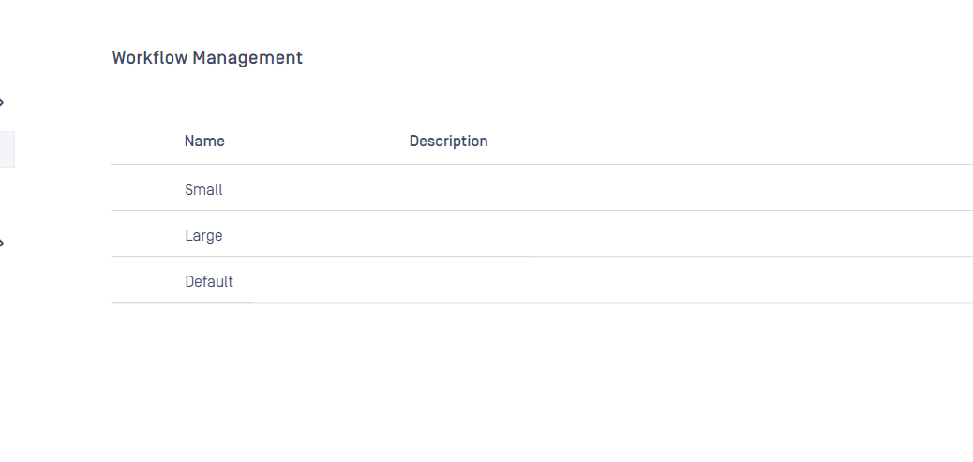This screenshot has width=973, height=462.
Task: Open the Default workflow entry
Action: click(x=209, y=281)
